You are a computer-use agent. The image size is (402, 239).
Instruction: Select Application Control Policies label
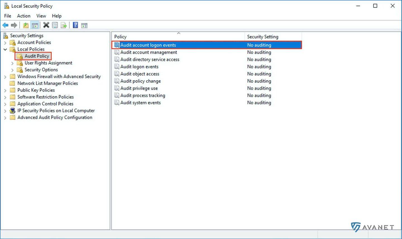tap(45, 104)
